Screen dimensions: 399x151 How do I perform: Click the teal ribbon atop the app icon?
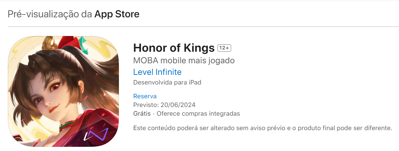84,44
